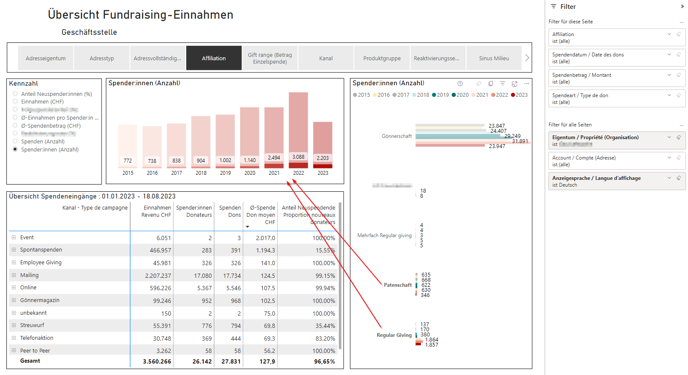Switch to the Adresstyp tab

tap(102, 58)
